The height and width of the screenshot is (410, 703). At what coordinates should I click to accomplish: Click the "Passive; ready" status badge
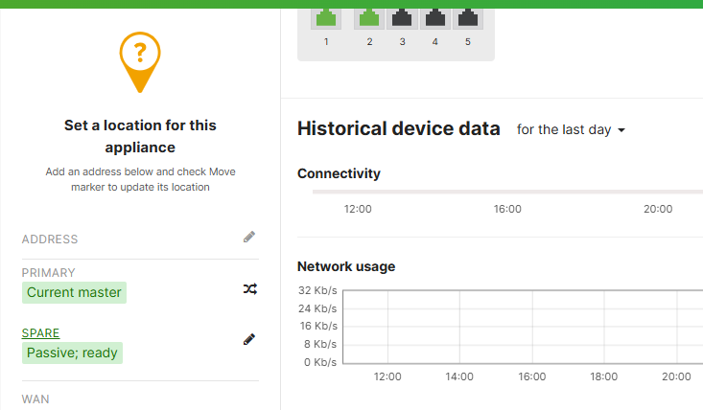pyautogui.click(x=72, y=353)
